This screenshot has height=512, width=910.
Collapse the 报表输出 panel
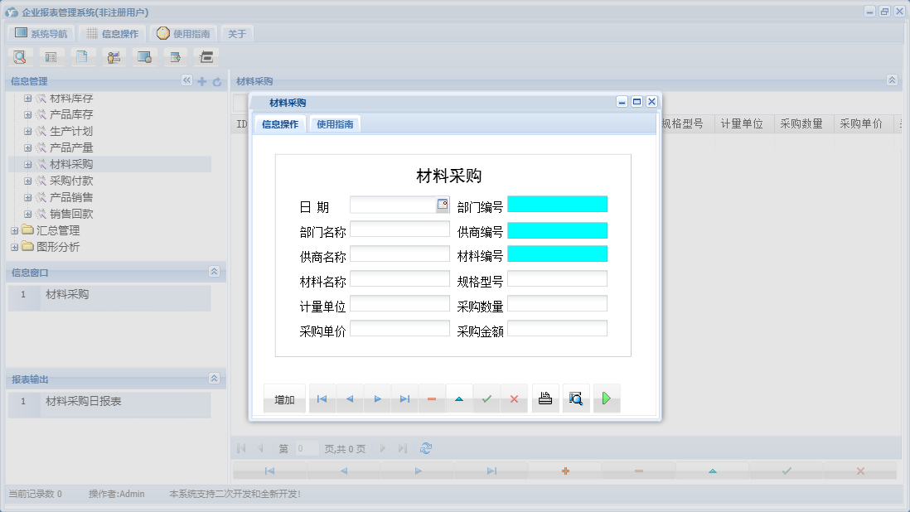click(x=214, y=378)
